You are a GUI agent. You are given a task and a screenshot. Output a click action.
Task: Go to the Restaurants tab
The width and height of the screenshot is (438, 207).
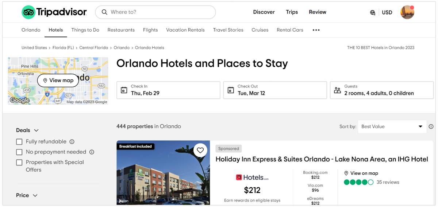coord(121,30)
